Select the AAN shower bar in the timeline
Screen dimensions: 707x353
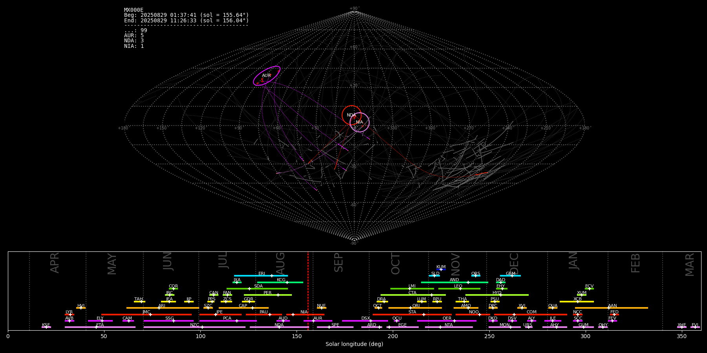pos(612,308)
